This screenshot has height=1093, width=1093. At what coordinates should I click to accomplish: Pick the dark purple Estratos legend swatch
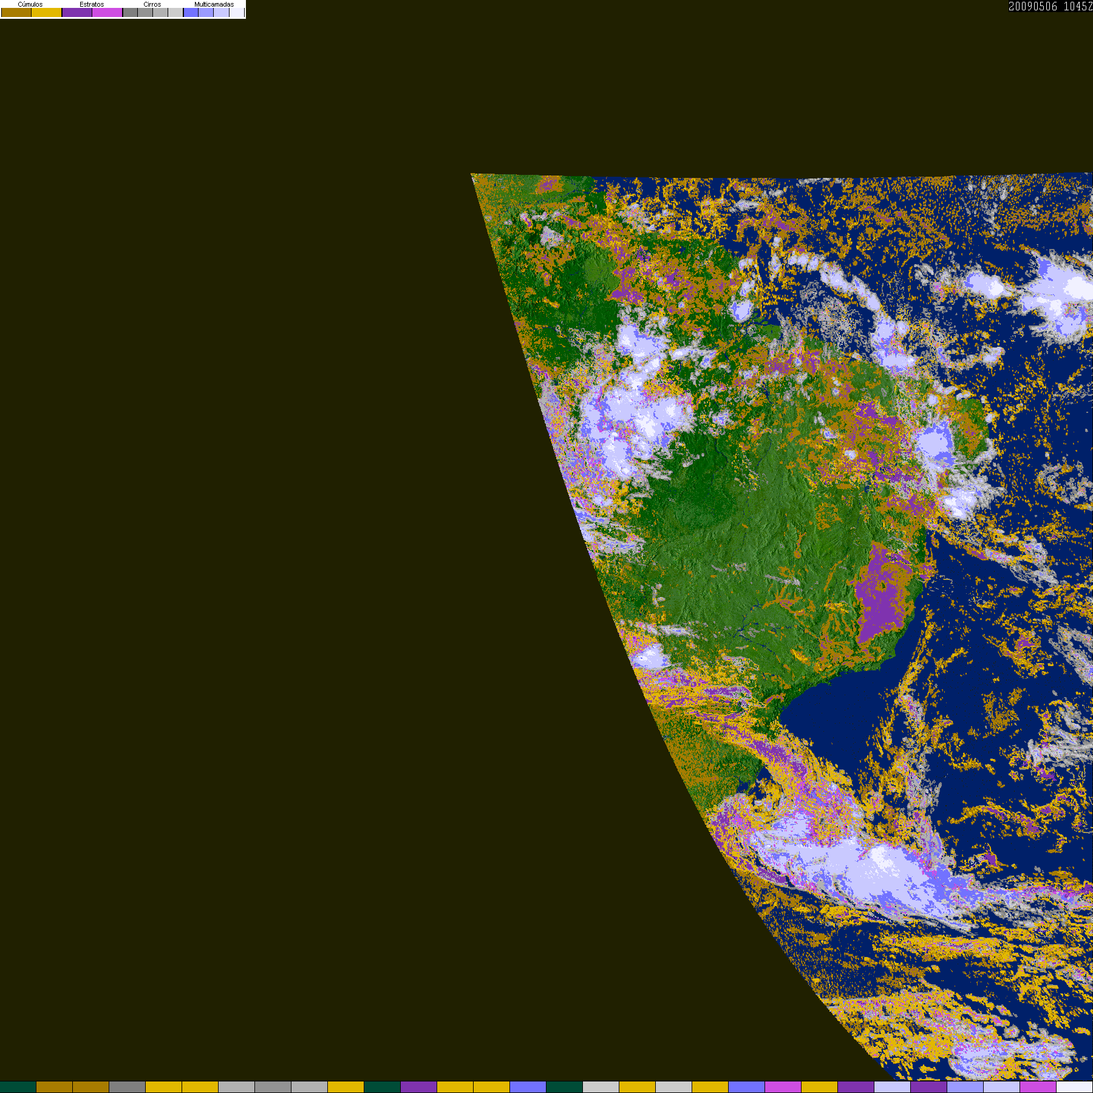pyautogui.click(x=77, y=13)
